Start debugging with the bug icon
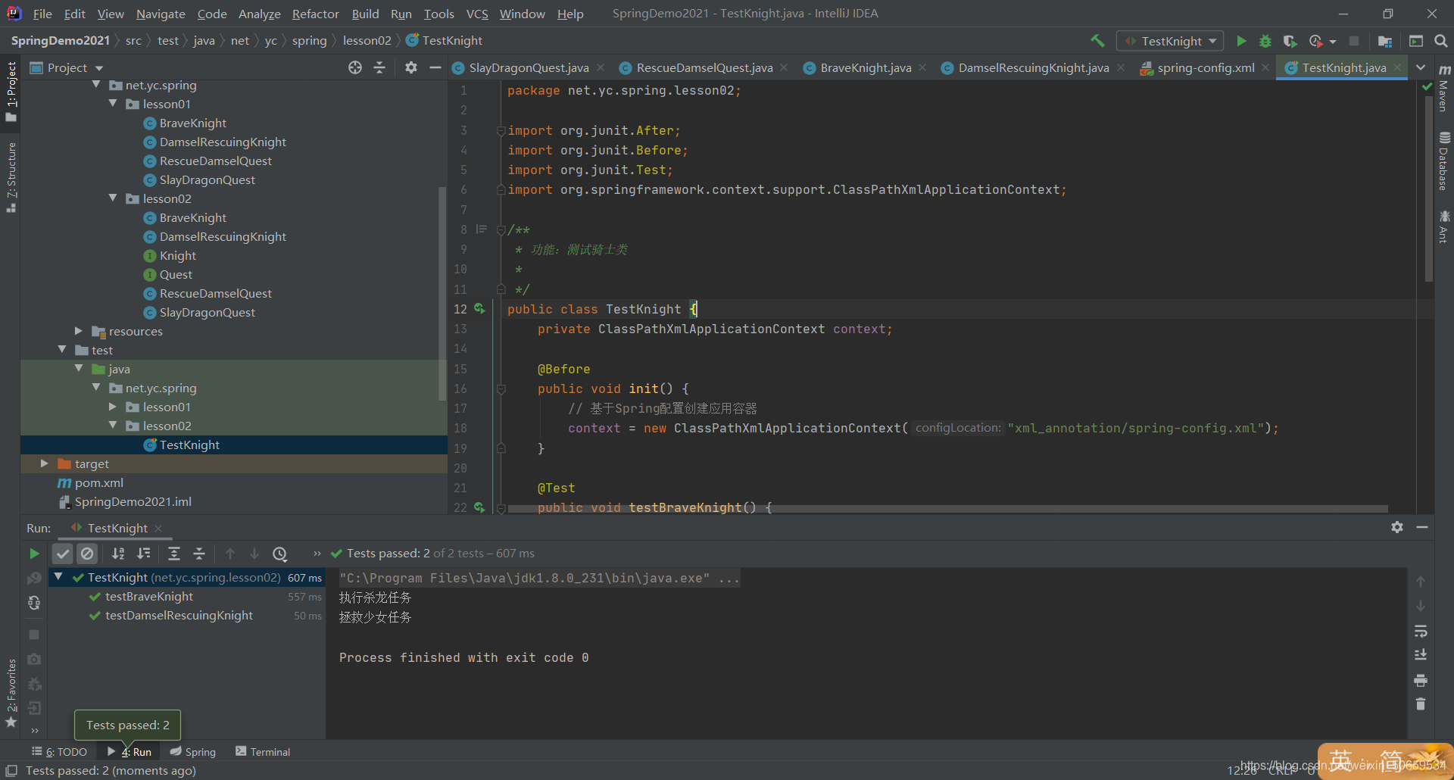This screenshot has height=780, width=1454. click(1265, 41)
